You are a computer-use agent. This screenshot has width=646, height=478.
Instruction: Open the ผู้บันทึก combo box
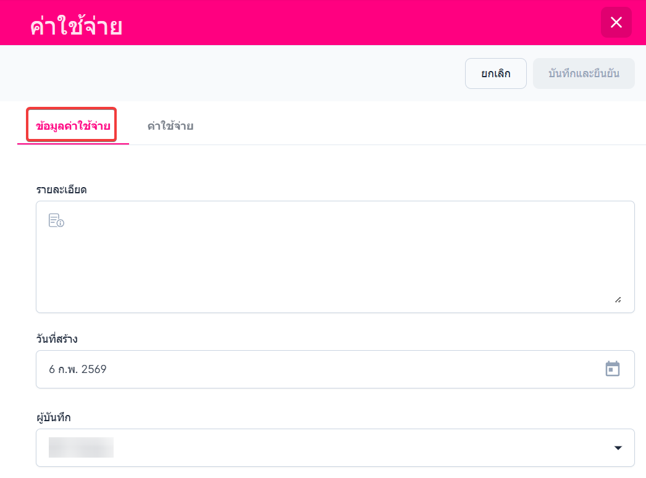tap(335, 448)
